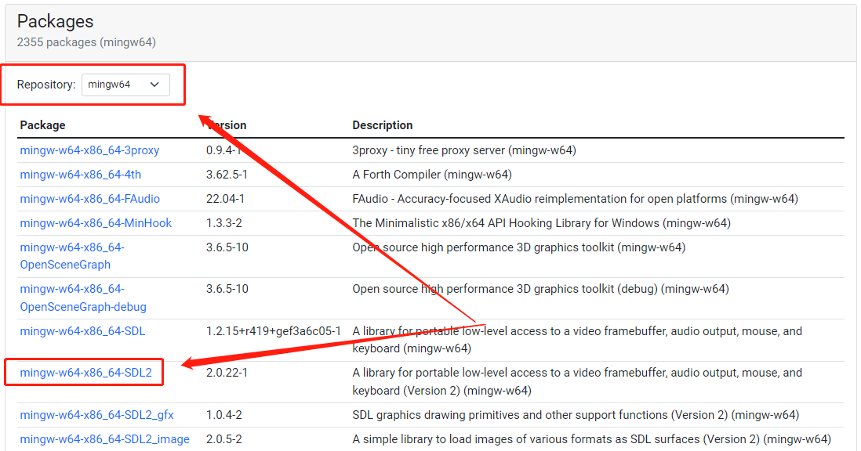This screenshot has height=451, width=861.
Task: Click the mingw-w64-x86_64-FAudio package link
Action: click(90, 199)
